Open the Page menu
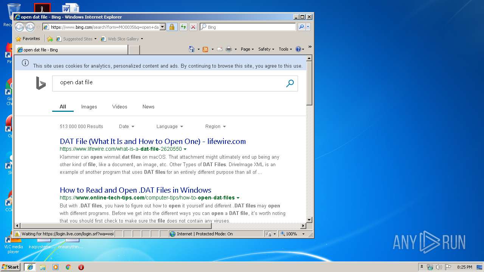This screenshot has width=484, height=272. coord(247,49)
